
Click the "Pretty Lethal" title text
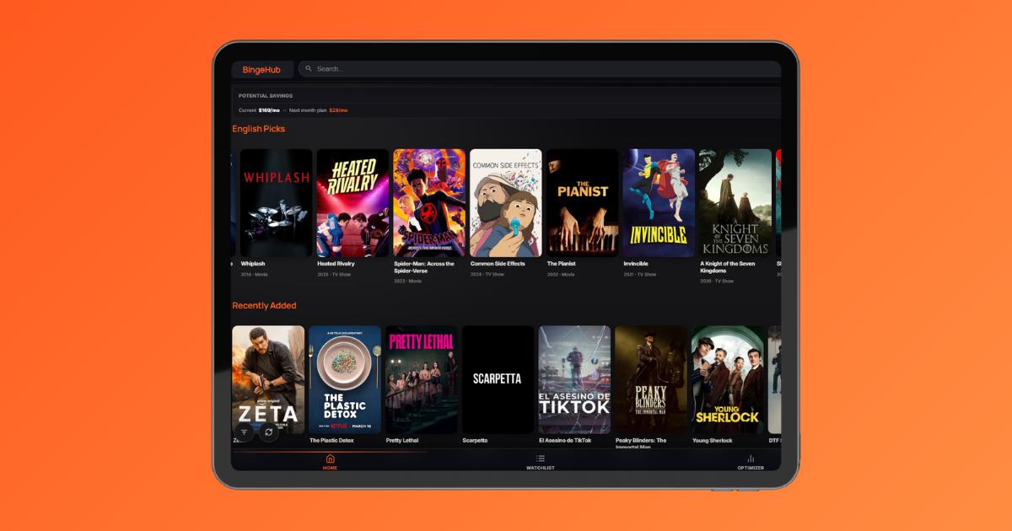(x=402, y=441)
